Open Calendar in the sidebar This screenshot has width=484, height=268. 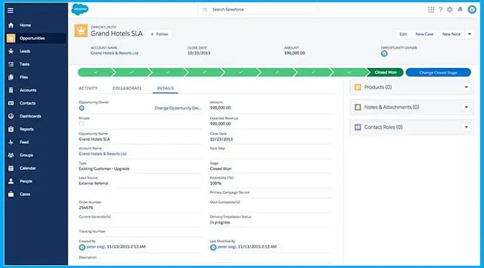click(28, 168)
